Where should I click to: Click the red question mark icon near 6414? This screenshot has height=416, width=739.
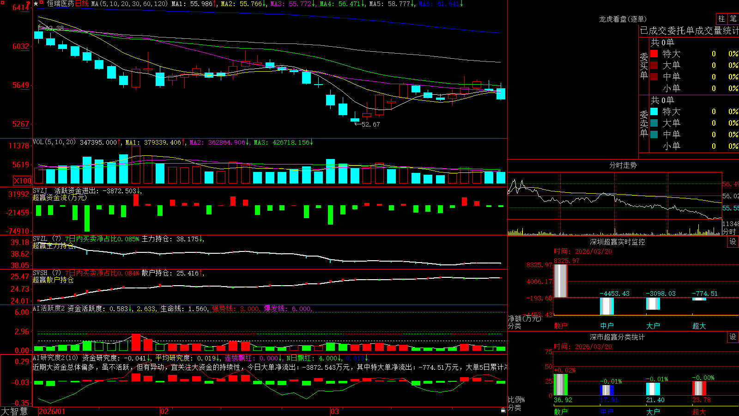(29, 4)
